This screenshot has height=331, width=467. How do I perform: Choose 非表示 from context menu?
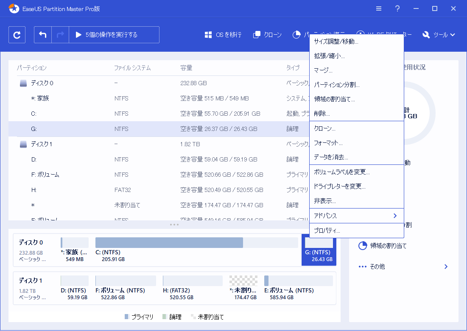click(x=356, y=201)
